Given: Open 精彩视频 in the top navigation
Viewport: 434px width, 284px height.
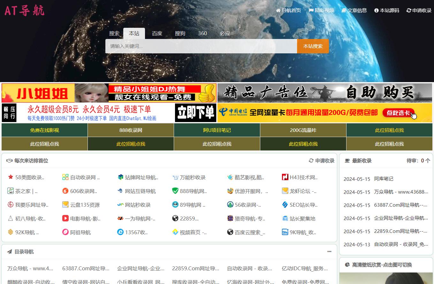Looking at the screenshot, I should click(x=321, y=10).
